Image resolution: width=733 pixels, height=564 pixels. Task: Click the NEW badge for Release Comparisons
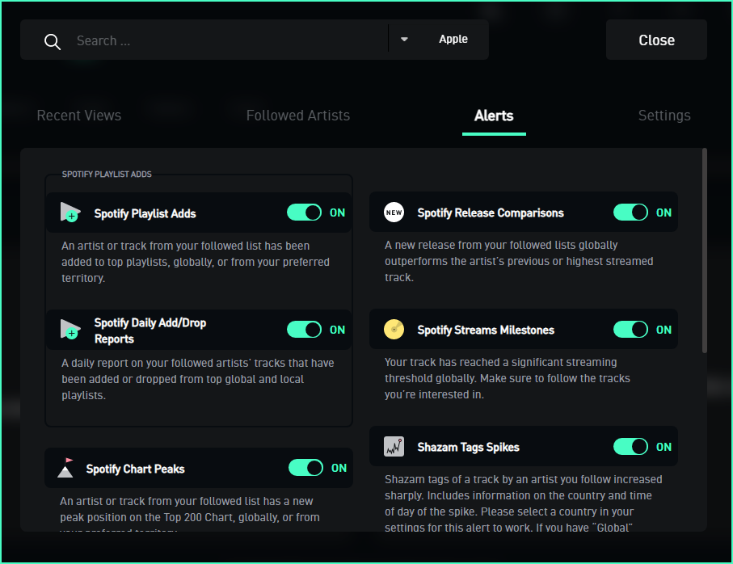click(394, 213)
